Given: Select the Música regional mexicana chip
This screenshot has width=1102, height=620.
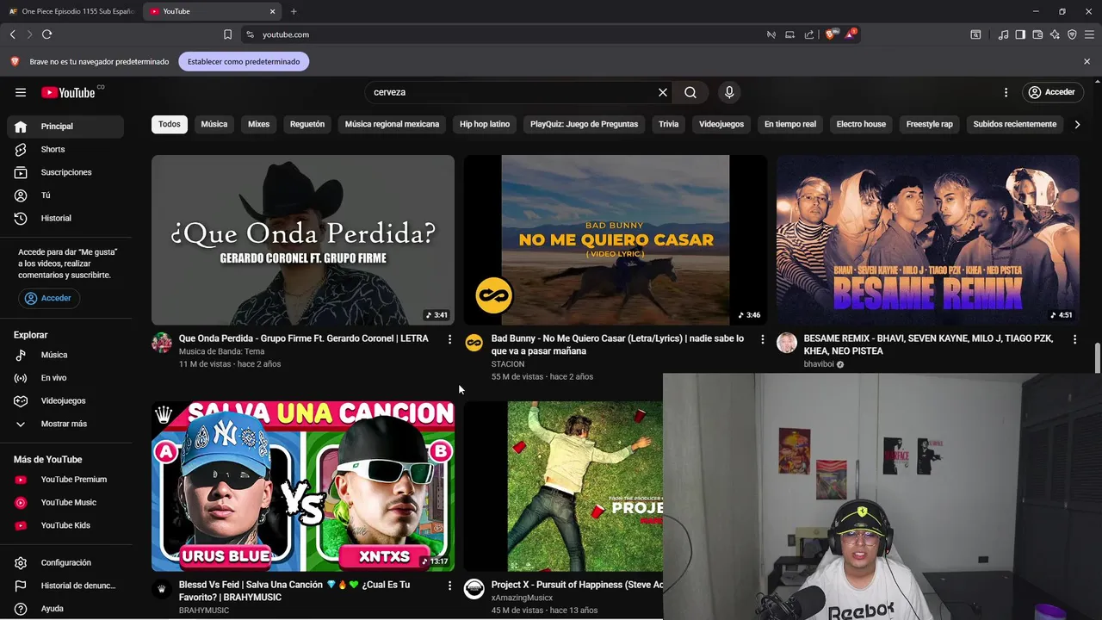Looking at the screenshot, I should (392, 124).
